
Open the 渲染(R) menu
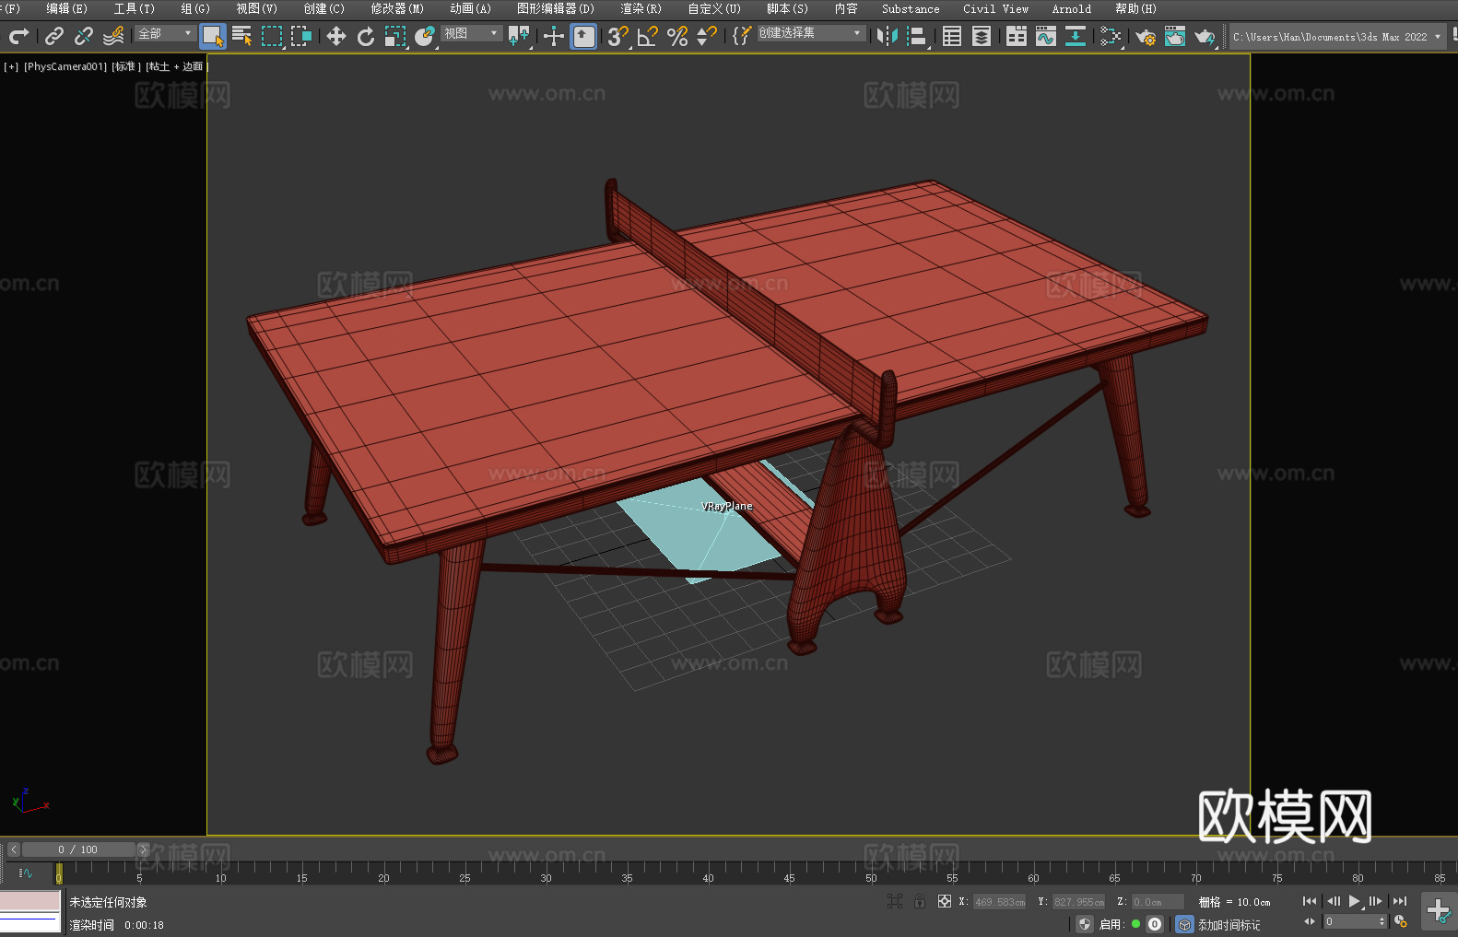(x=641, y=8)
